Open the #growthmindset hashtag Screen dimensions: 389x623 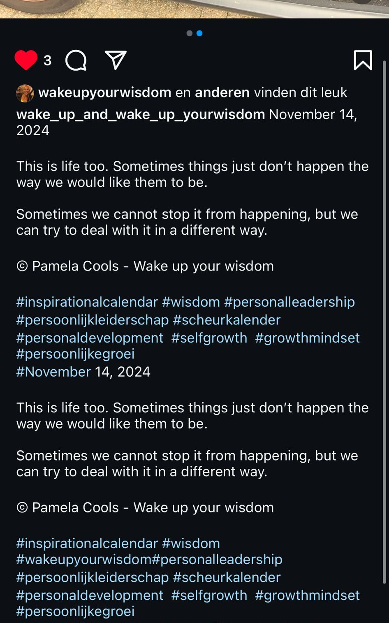pos(307,338)
